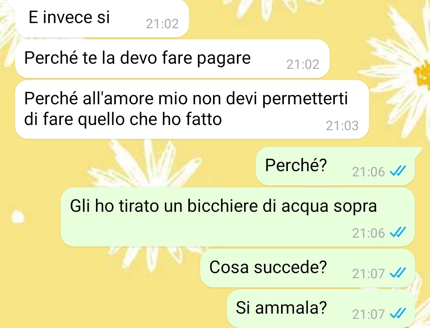Select the "Perché all'amore mio" message bubble

(x=192, y=109)
